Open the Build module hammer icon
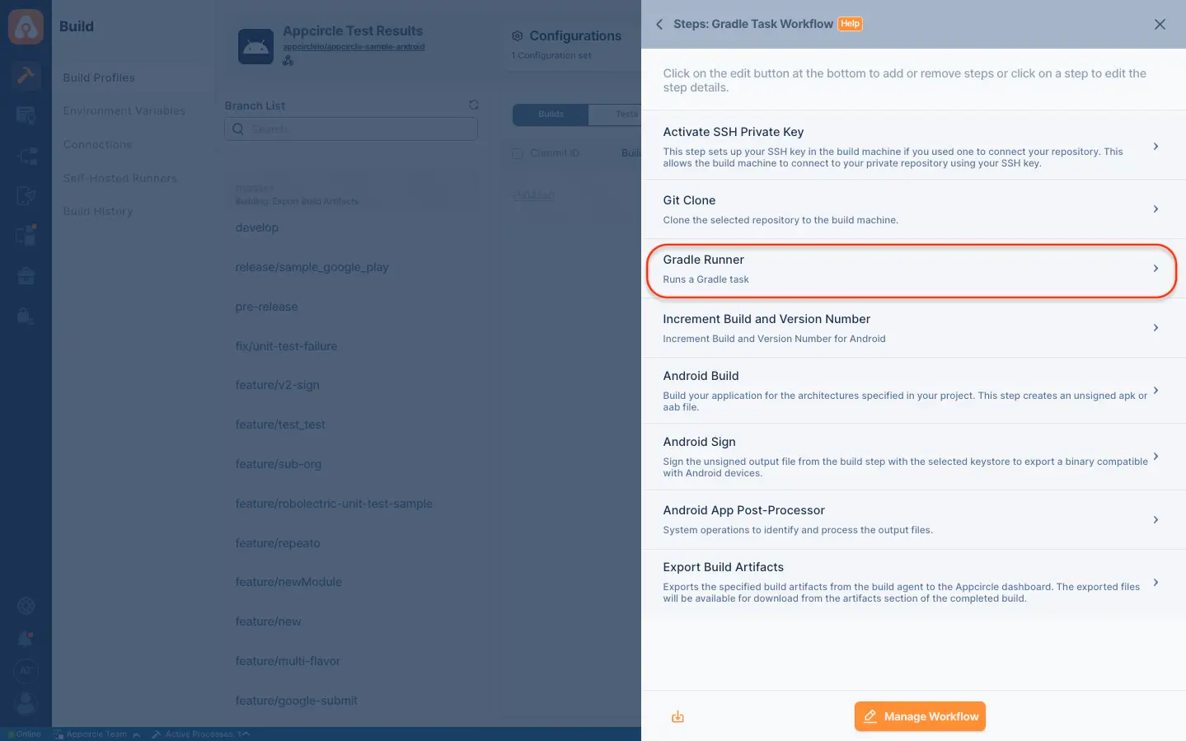Screen dimensions: 1186x741 pyautogui.click(x=26, y=76)
